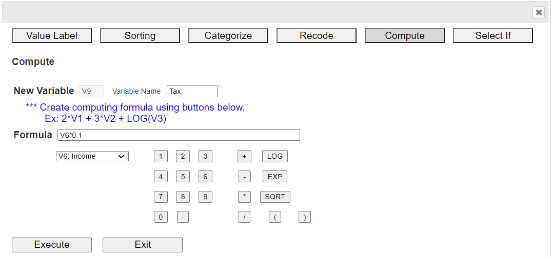This screenshot has height=257, width=552.
Task: Insert an opening parenthesis
Action: pyautogui.click(x=275, y=218)
